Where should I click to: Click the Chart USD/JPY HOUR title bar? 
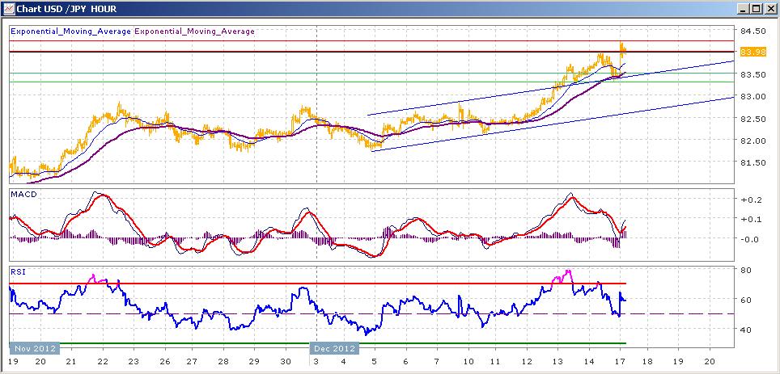(x=368, y=9)
